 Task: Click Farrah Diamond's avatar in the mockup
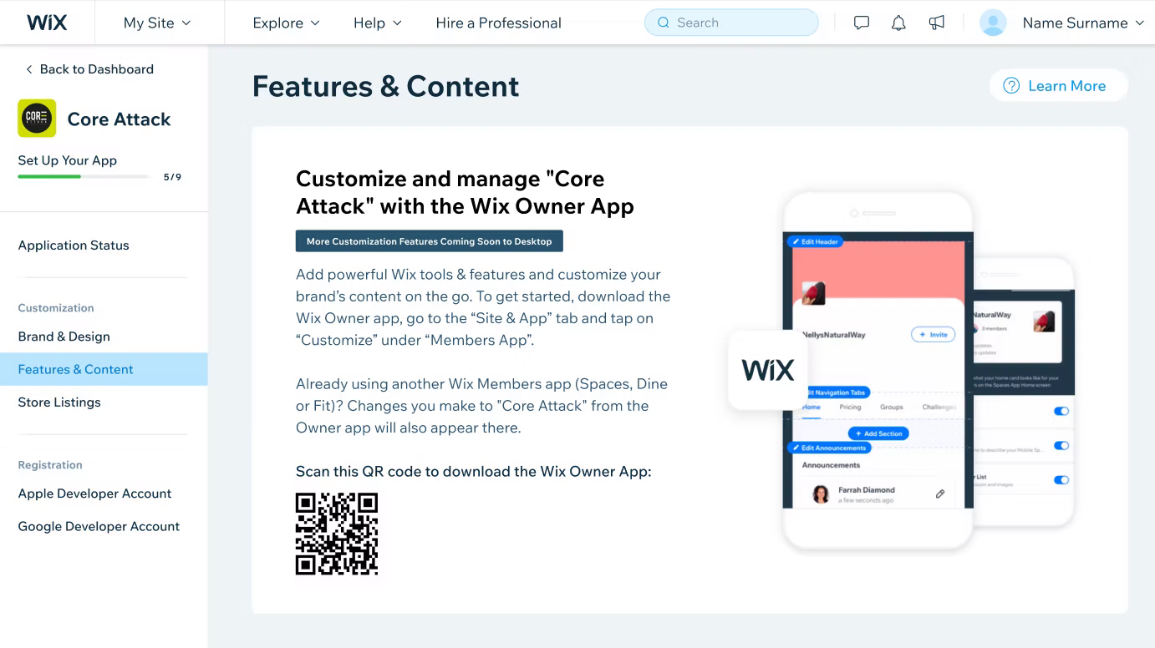click(821, 494)
